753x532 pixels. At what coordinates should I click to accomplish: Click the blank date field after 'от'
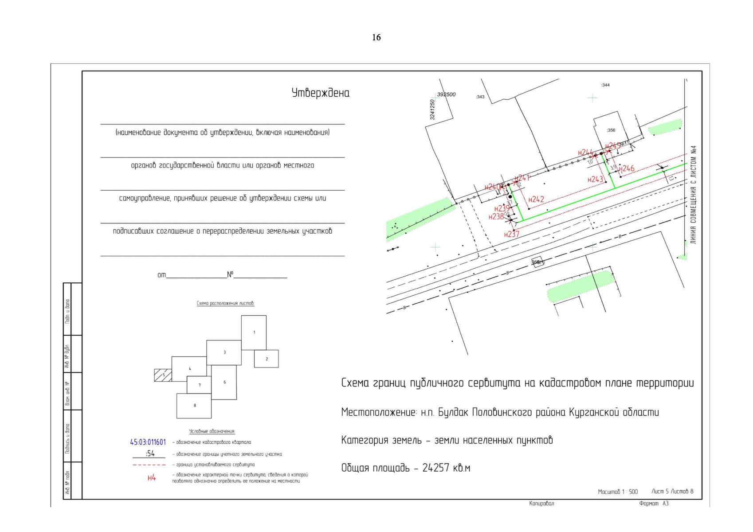tap(196, 275)
